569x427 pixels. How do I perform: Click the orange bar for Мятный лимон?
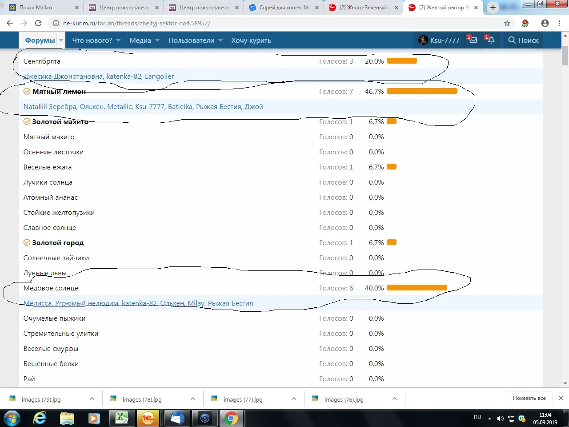click(422, 91)
